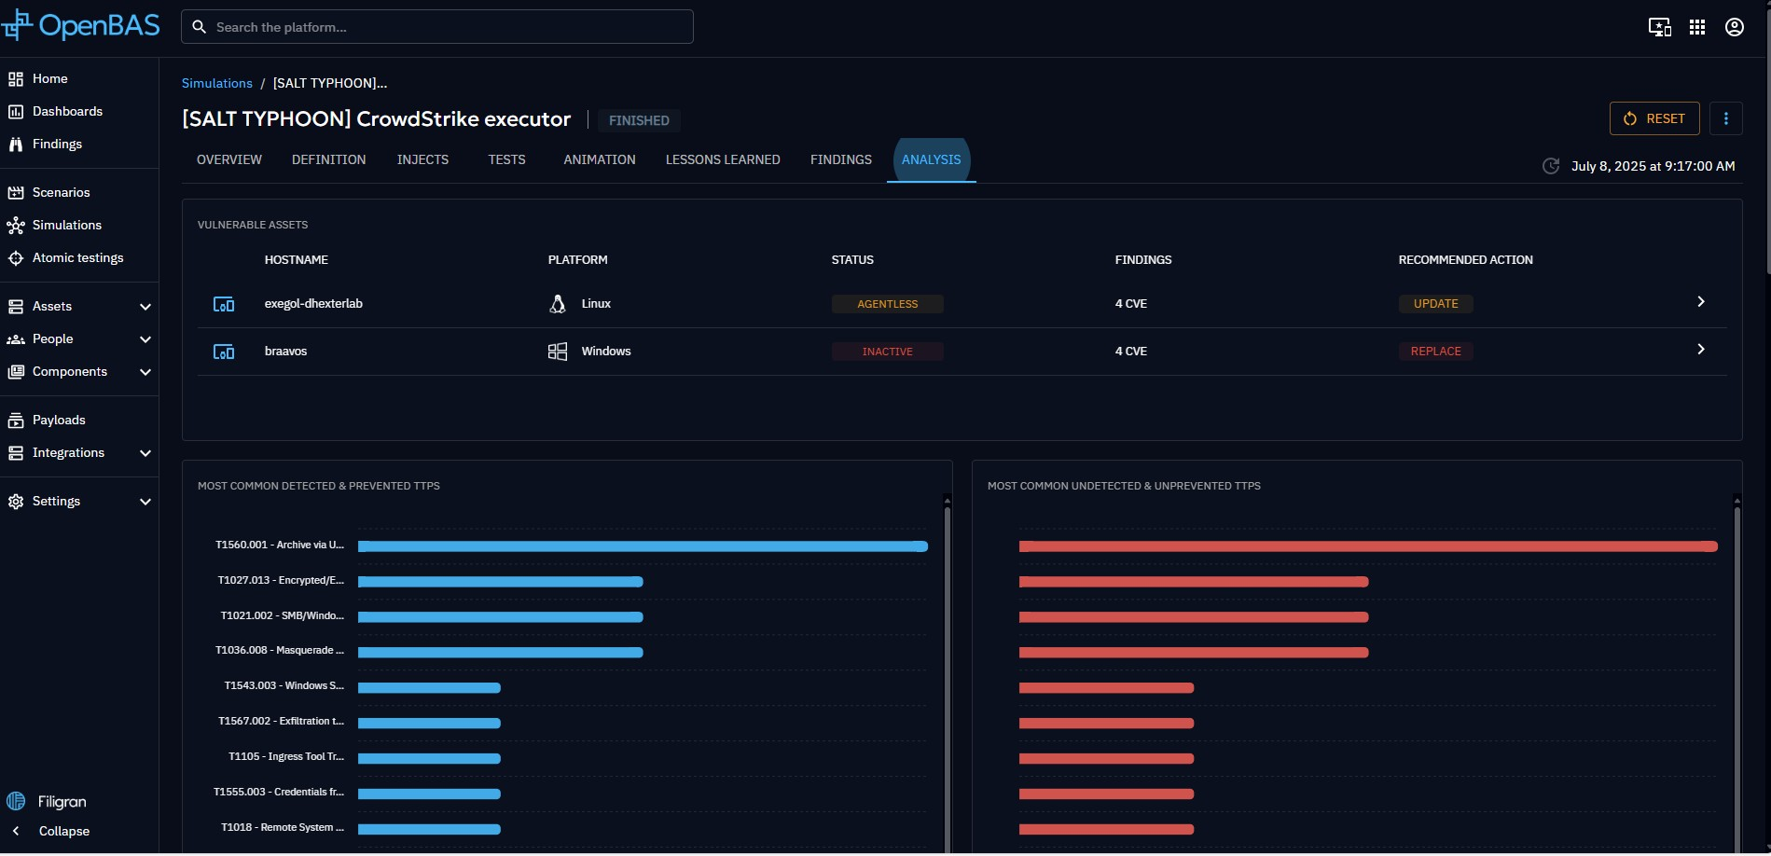Viewport: 1771px width, 856px height.
Task: Click the T1560.001 Archive blue bar
Action: pyautogui.click(x=643, y=546)
